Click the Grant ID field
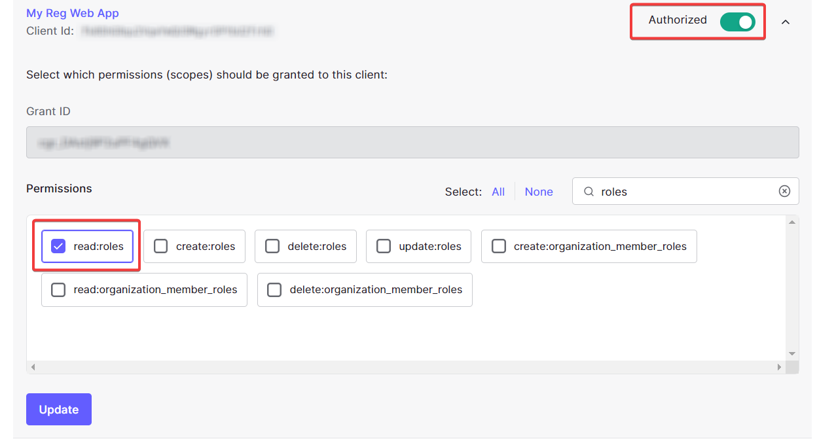 click(412, 142)
